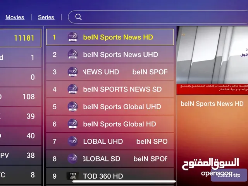Open category with 0 channels
This screenshot has height=186, width=248.
(21, 77)
